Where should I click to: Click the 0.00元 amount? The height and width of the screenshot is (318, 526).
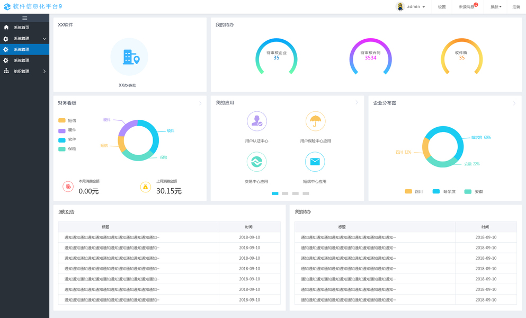click(x=88, y=191)
